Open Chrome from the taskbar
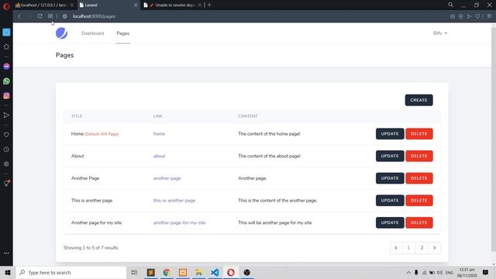This screenshot has width=496, height=279. point(167,272)
